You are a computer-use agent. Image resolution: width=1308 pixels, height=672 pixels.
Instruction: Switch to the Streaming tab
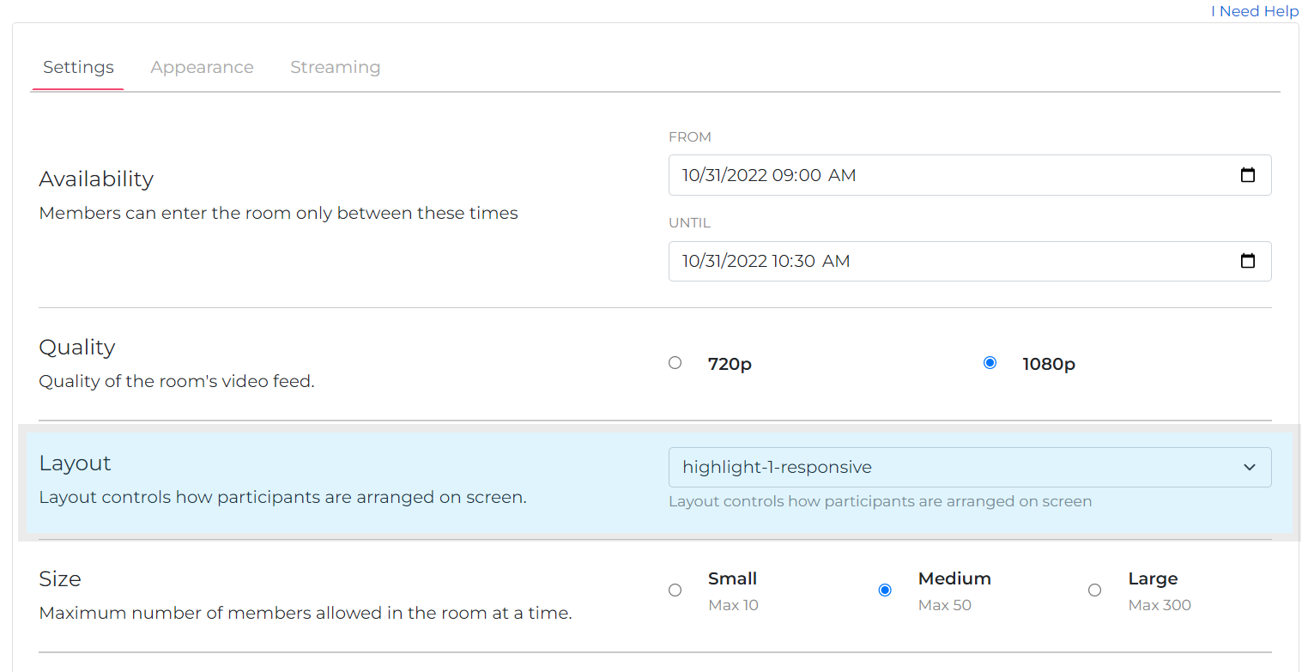[x=336, y=67]
